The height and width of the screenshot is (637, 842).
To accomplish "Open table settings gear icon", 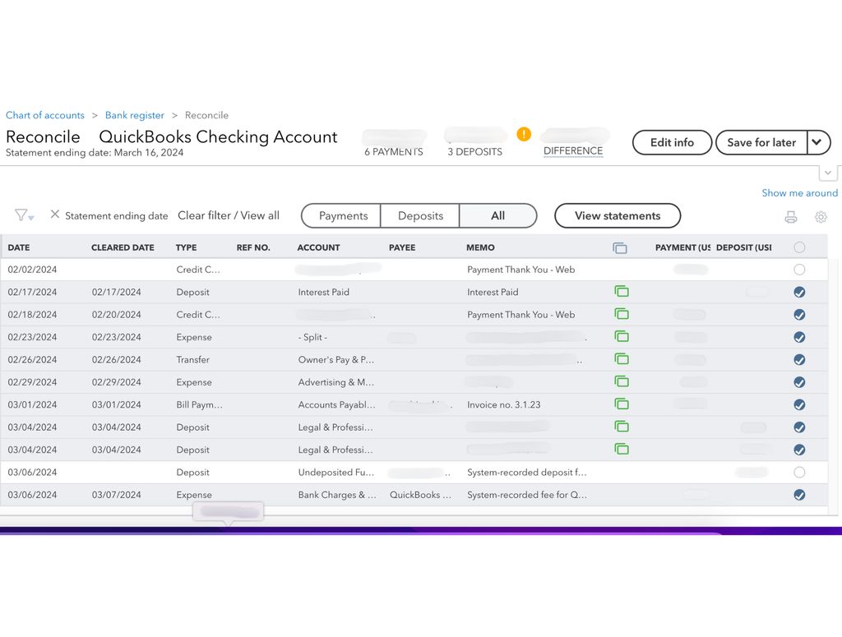I will [821, 217].
